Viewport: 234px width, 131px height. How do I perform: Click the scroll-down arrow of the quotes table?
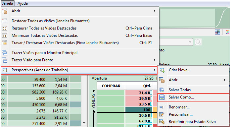(84, 123)
